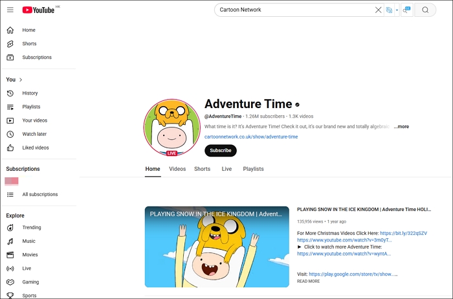Switch to channel Shorts tab
This screenshot has height=299, width=453.
202,169
